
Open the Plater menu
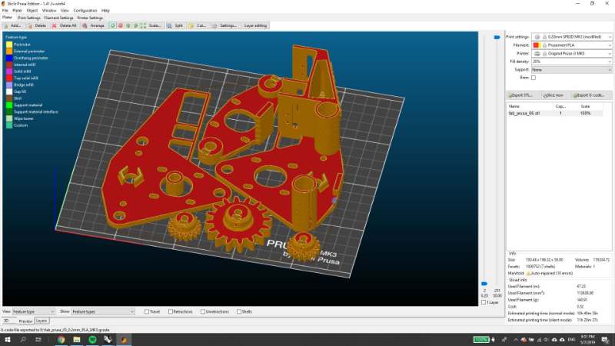tap(17, 11)
